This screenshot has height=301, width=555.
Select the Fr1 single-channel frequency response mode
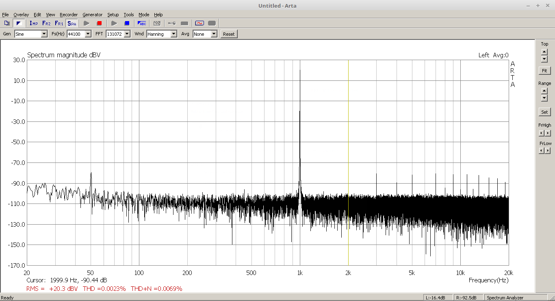click(x=59, y=23)
